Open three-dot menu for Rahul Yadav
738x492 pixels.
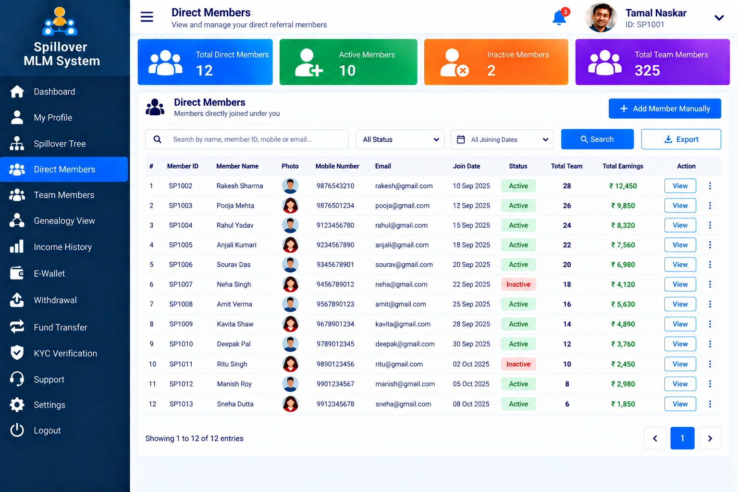pos(710,225)
